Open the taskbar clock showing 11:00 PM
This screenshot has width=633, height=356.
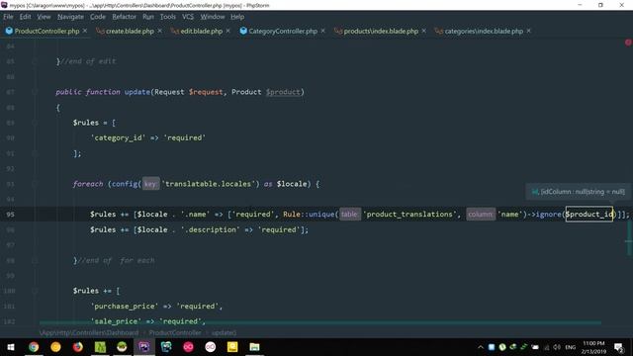593,347
